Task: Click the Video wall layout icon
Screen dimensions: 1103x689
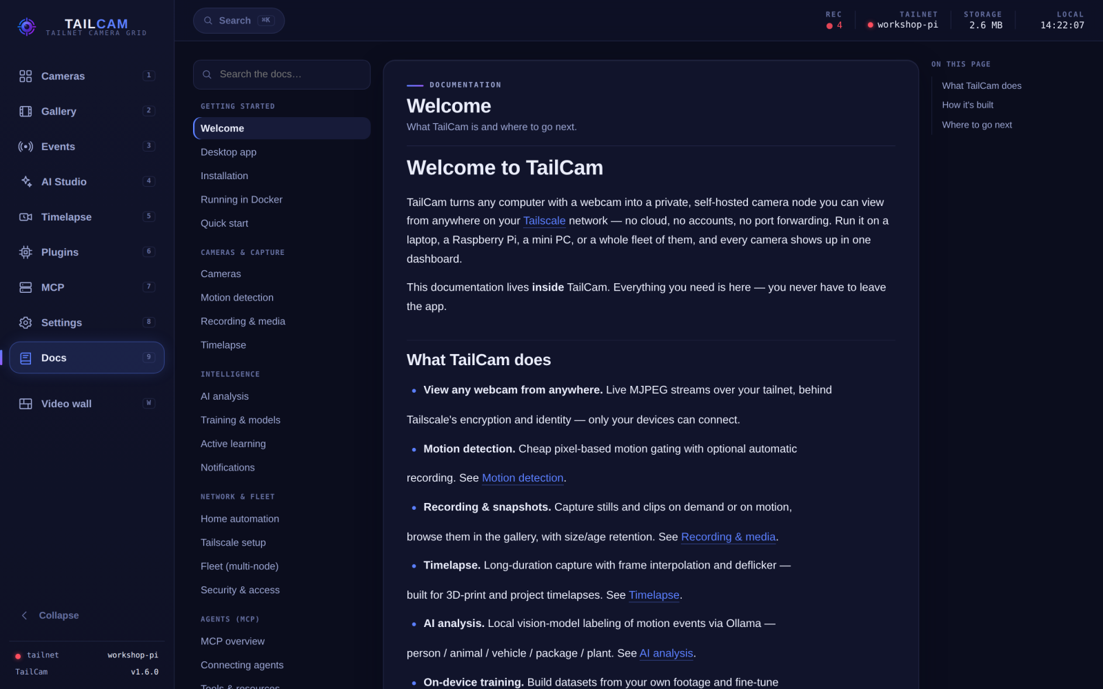Action: pyautogui.click(x=26, y=404)
